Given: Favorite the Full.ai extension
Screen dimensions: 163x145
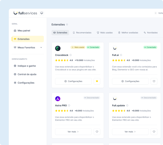Looking at the screenshot, I should (x=154, y=81).
